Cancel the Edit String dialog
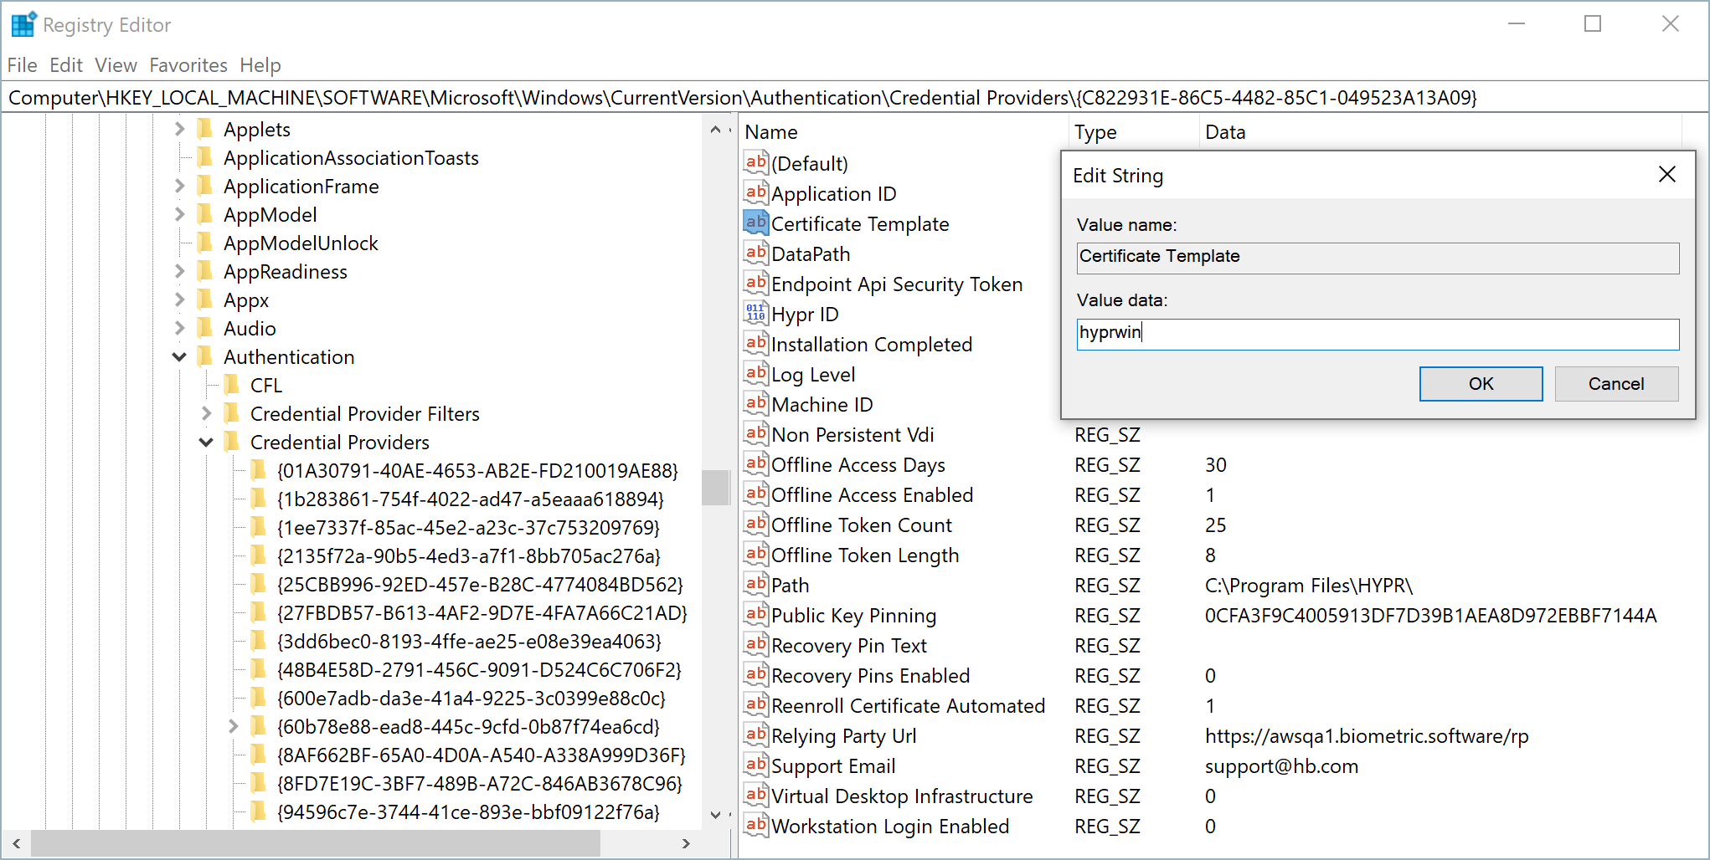1710x860 pixels. [1616, 383]
